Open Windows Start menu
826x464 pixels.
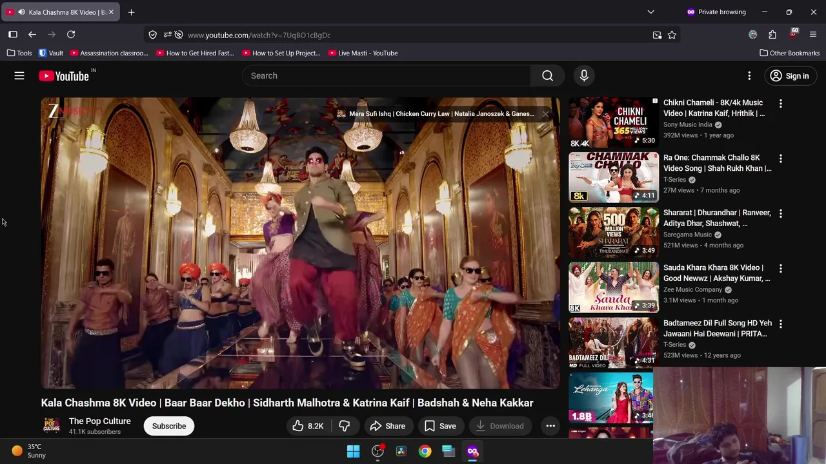point(353,451)
